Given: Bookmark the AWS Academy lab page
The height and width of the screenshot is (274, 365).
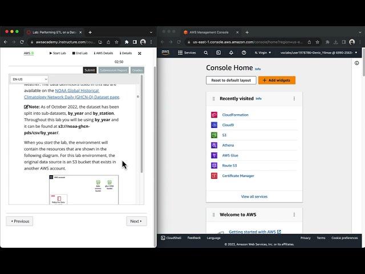Looking at the screenshot, I should (116, 42).
